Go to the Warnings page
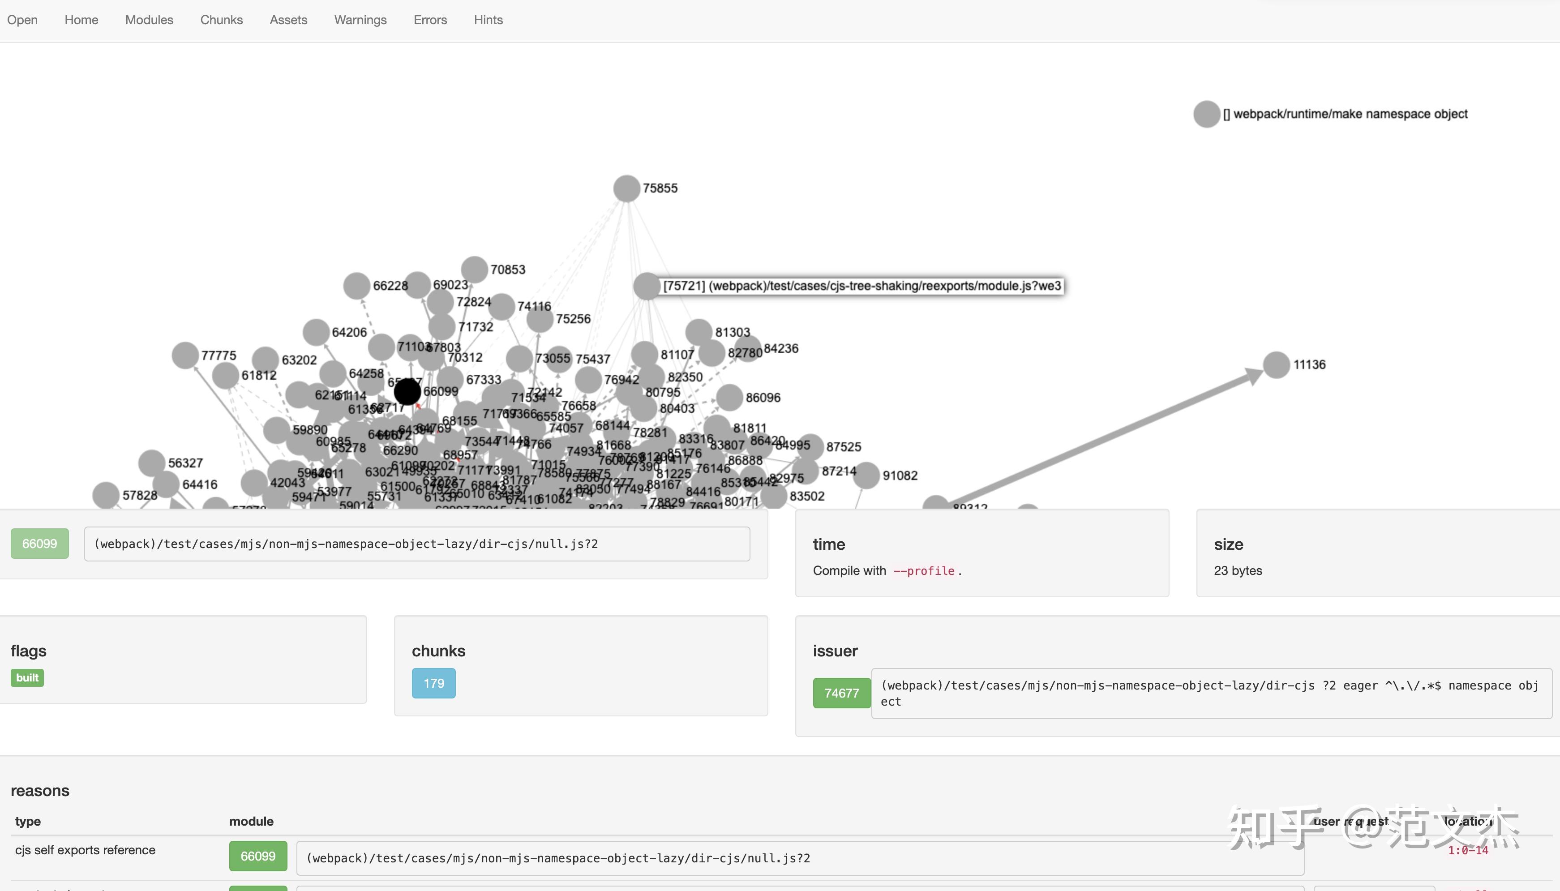This screenshot has height=891, width=1560. point(360,20)
